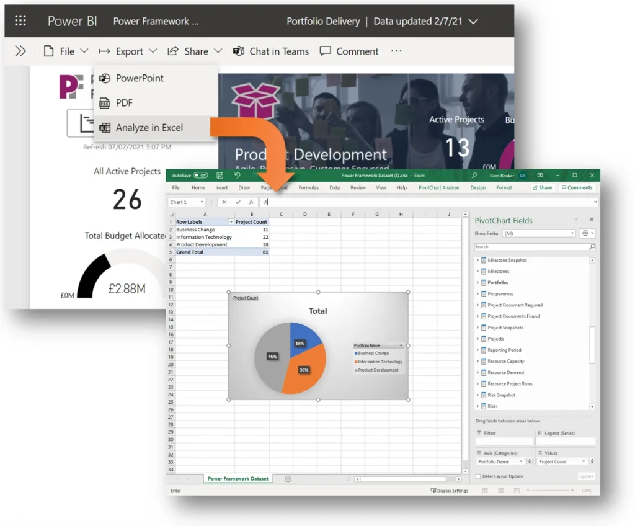The image size is (635, 526).
Task: Open the Show fields combo box
Action: (539, 233)
